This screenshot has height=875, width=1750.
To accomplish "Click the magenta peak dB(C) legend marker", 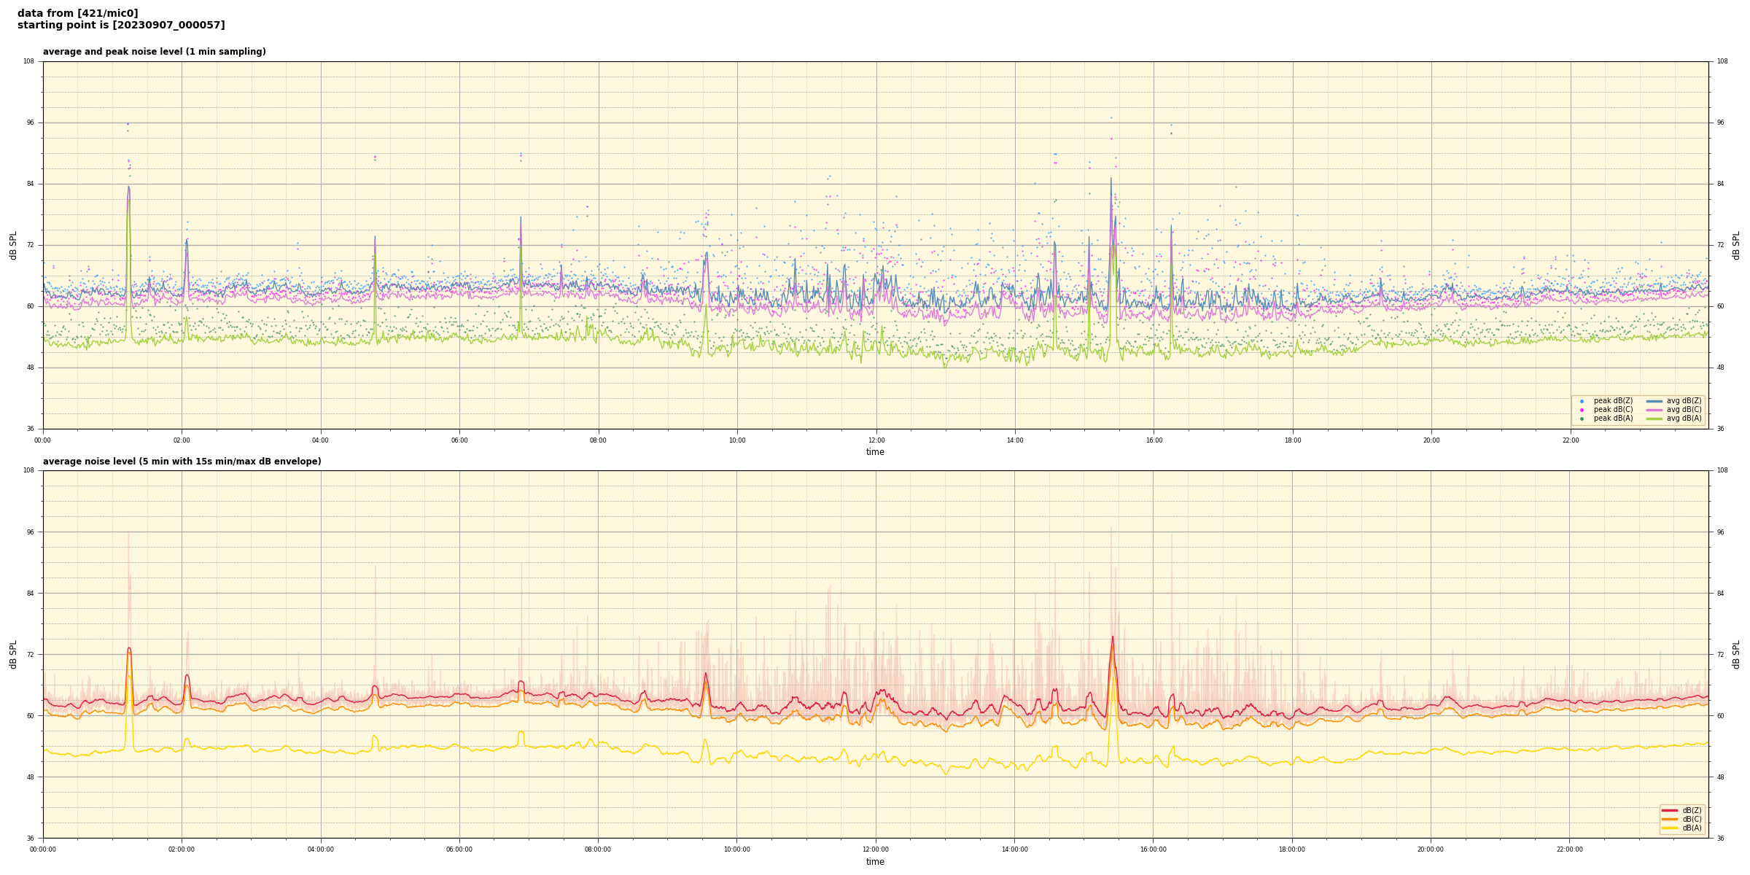I will 1582,410.
